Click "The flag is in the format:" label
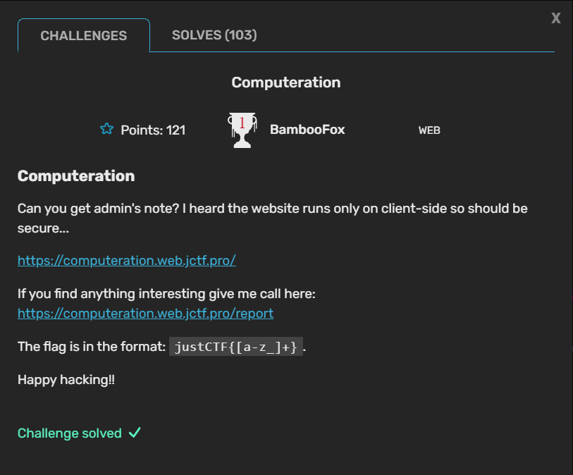This screenshot has width=573, height=475. tap(92, 347)
